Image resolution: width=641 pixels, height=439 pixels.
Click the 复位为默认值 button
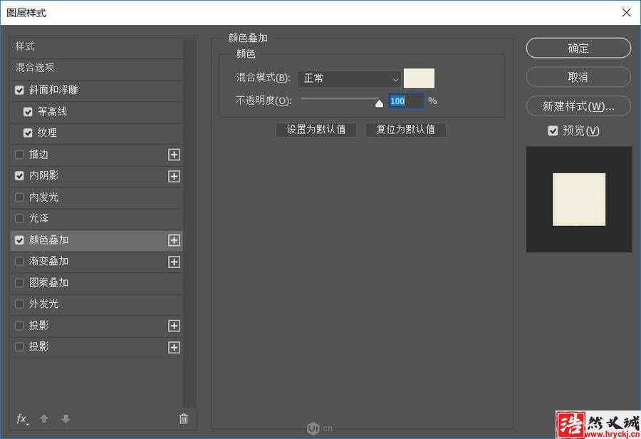pyautogui.click(x=405, y=130)
